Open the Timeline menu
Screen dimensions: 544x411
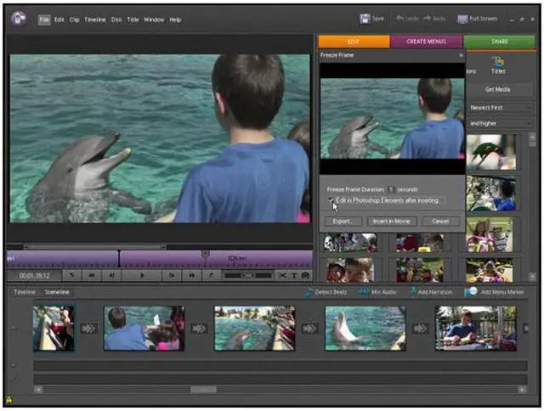(94, 20)
